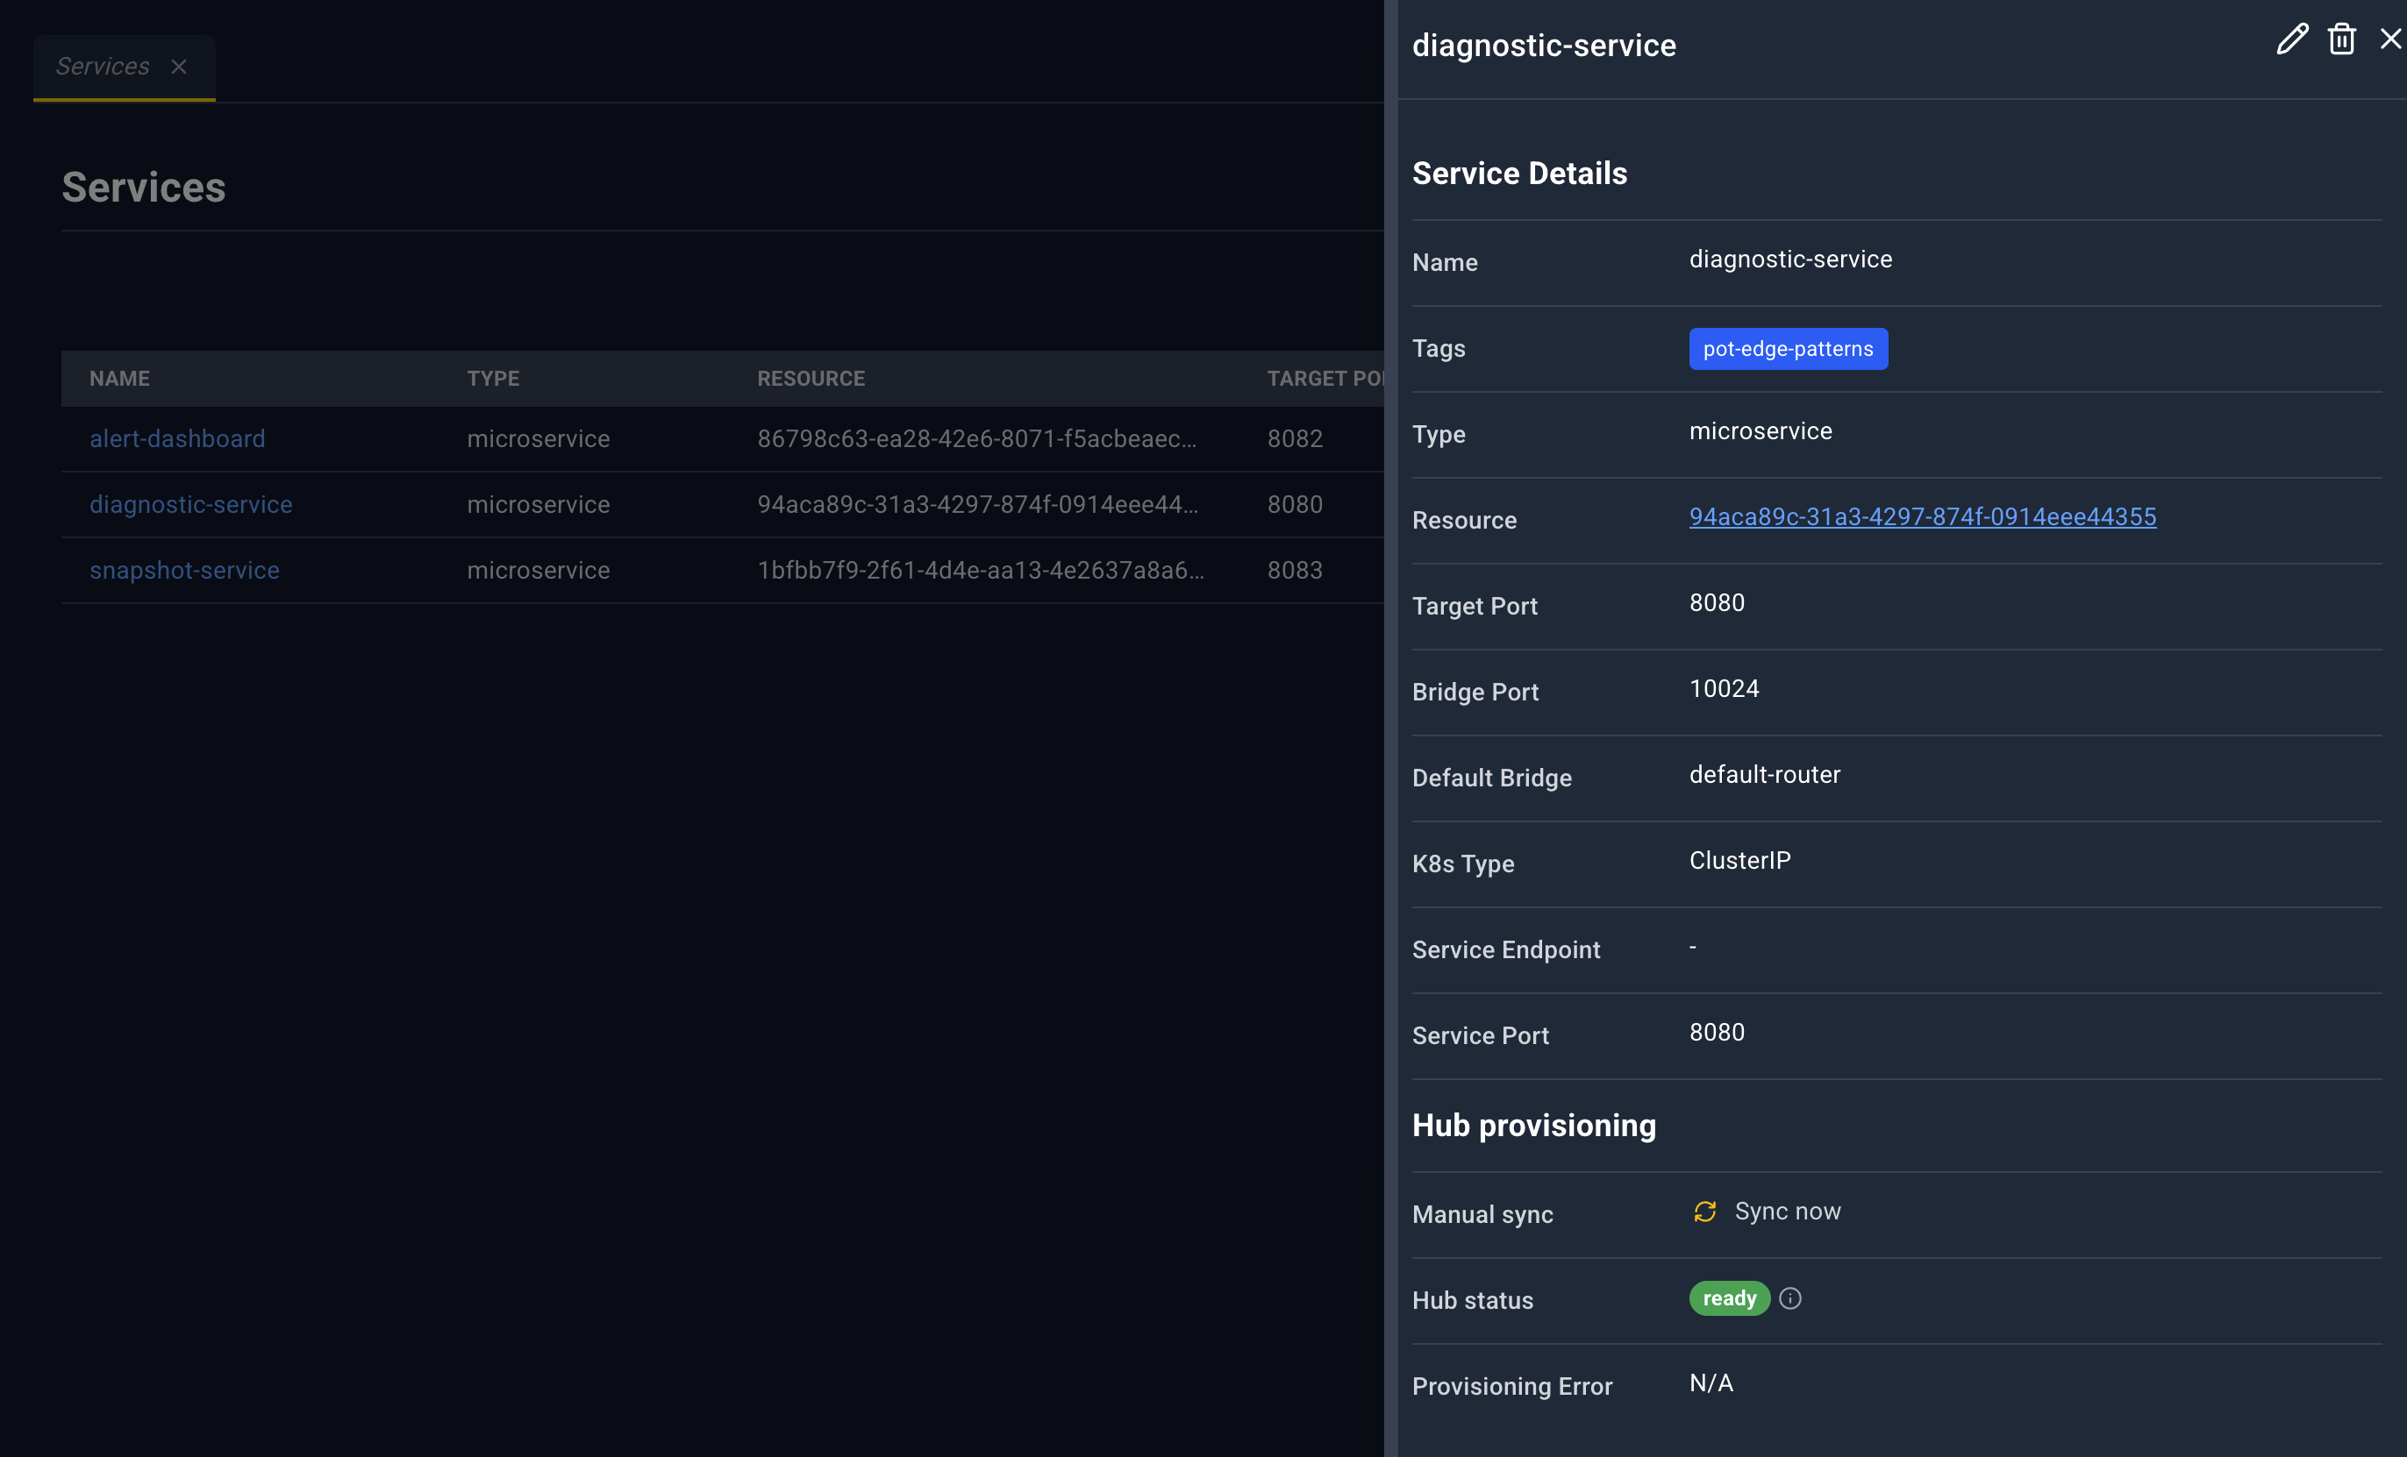Image resolution: width=2407 pixels, height=1457 pixels.
Task: Click the ClusterIP K8s type value
Action: [1739, 860]
